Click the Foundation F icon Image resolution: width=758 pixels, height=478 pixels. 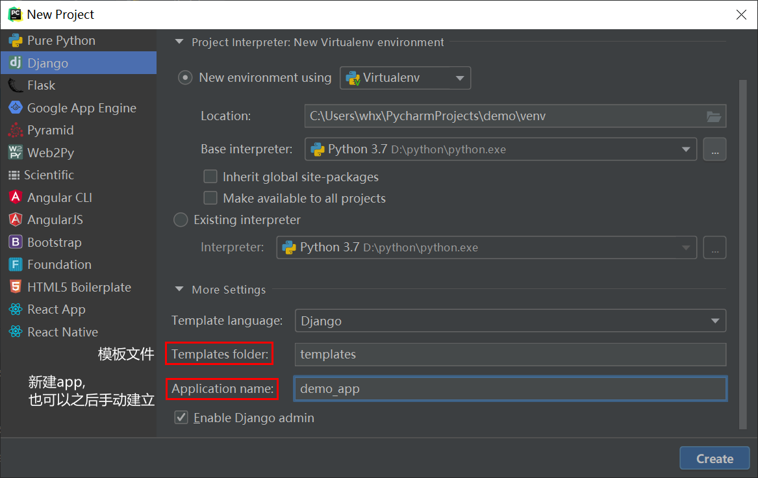16,264
